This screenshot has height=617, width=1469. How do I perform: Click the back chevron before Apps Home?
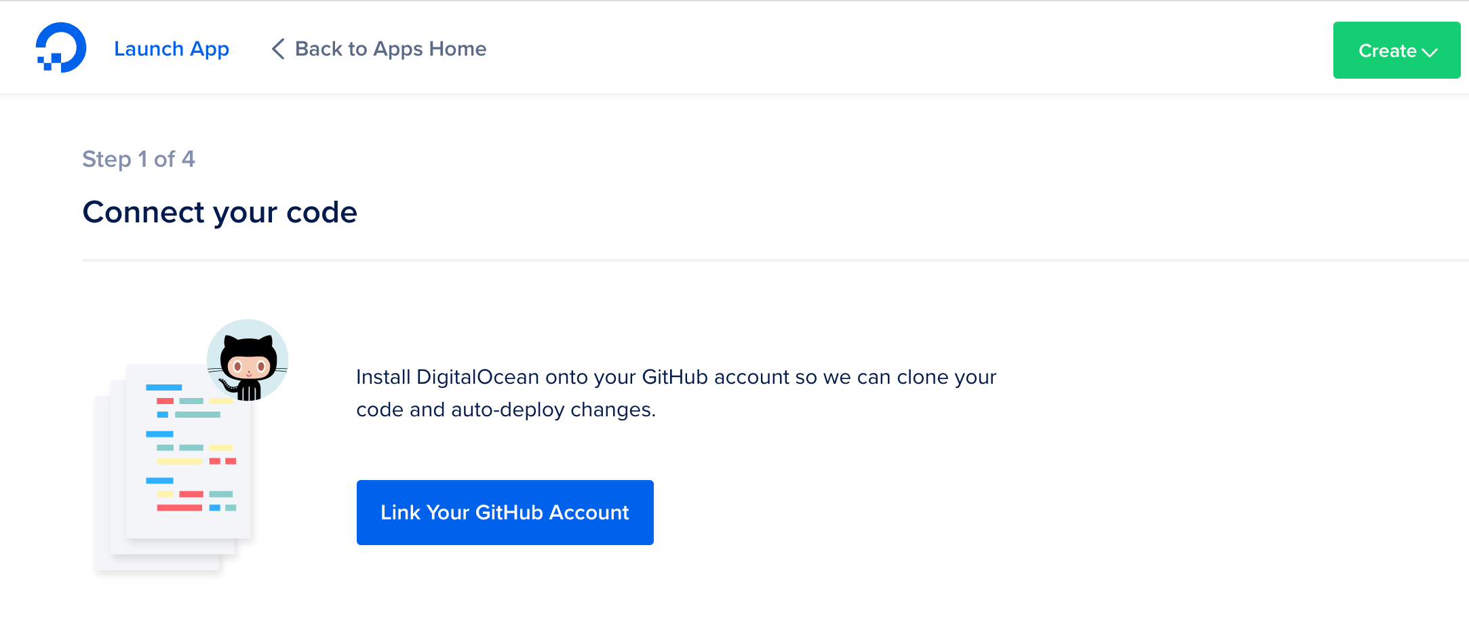(277, 49)
